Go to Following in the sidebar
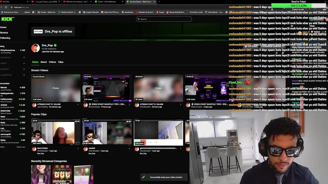 [x=5, y=38]
